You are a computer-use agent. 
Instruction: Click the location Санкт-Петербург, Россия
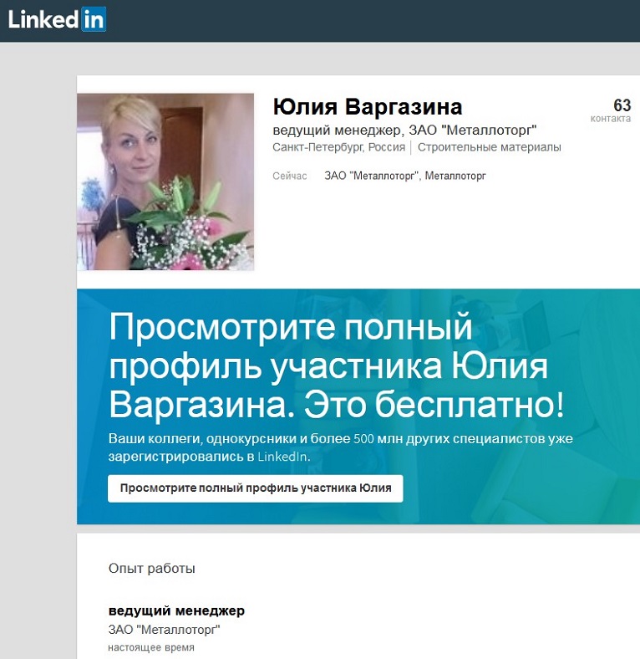[x=338, y=147]
